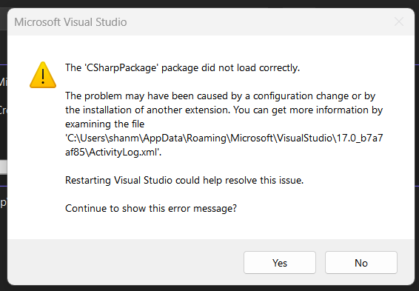Click "Continue to show this error message?" text

coord(151,208)
